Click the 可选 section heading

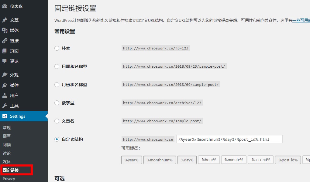pos(60,178)
